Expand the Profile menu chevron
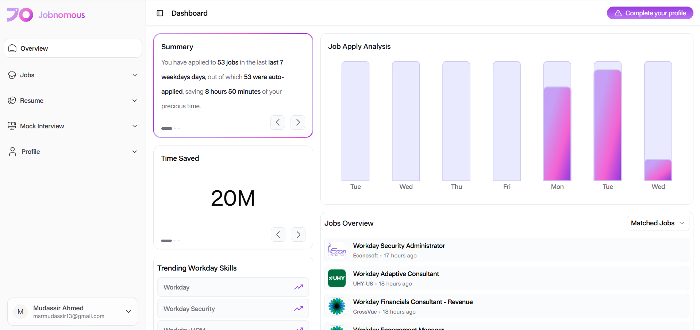Image resolution: width=700 pixels, height=330 pixels. pos(135,152)
